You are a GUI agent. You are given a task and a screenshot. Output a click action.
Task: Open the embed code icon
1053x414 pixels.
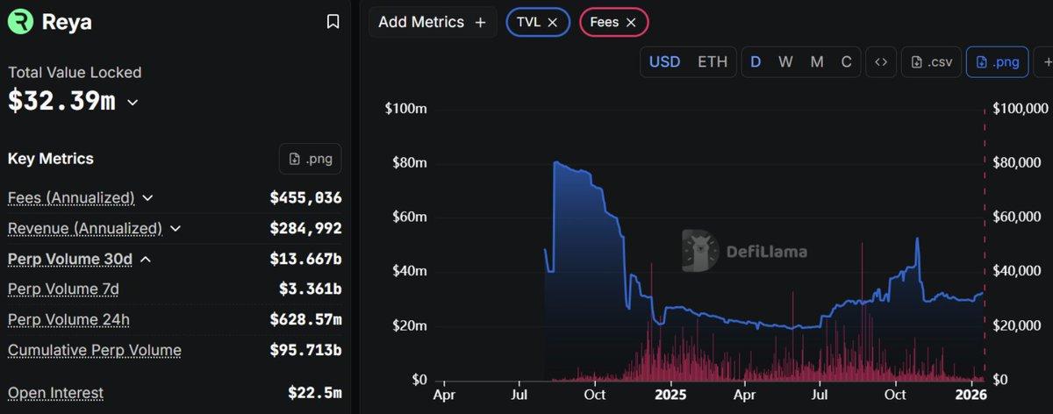click(x=880, y=62)
